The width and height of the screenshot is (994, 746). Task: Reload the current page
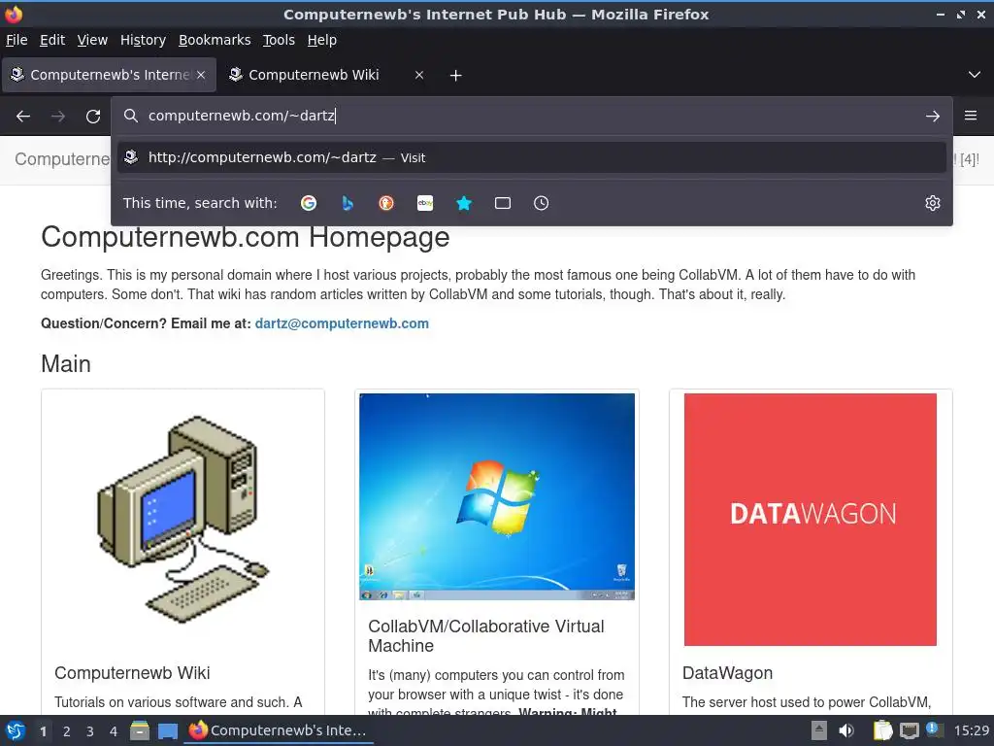93,117
